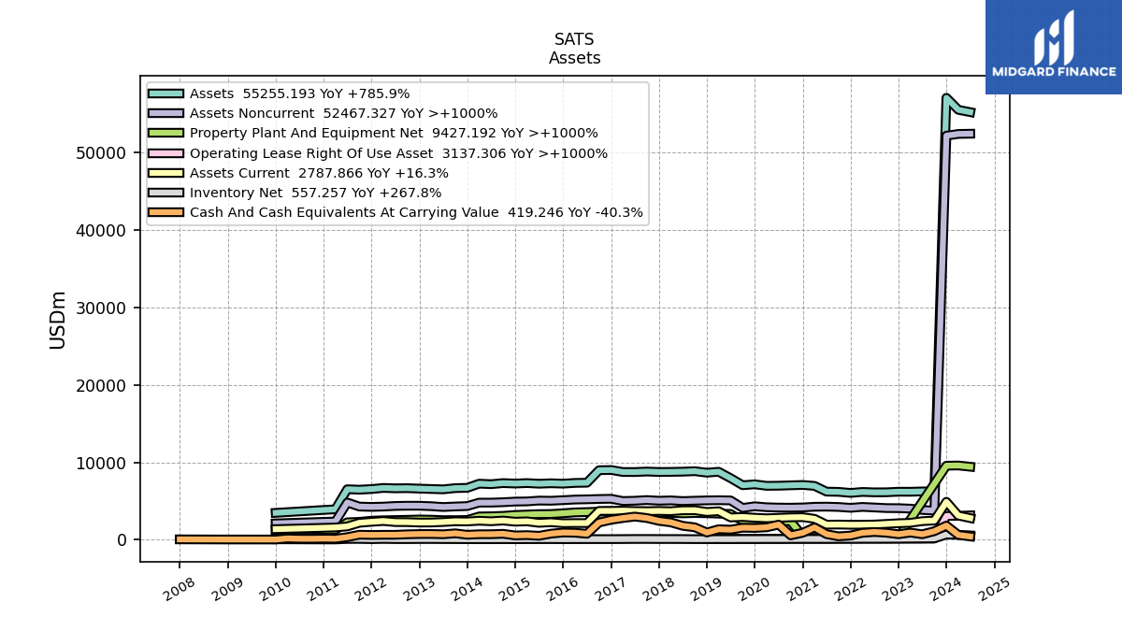Viewport: 1122px width, 631px height.
Task: Select the teal Assets legend swatch
Action: click(x=167, y=93)
